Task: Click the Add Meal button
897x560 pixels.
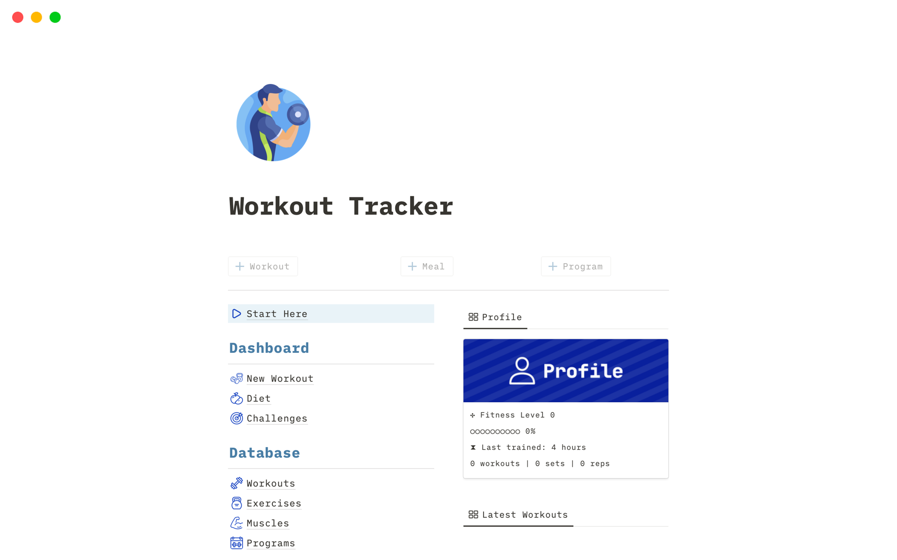Action: pos(426,266)
